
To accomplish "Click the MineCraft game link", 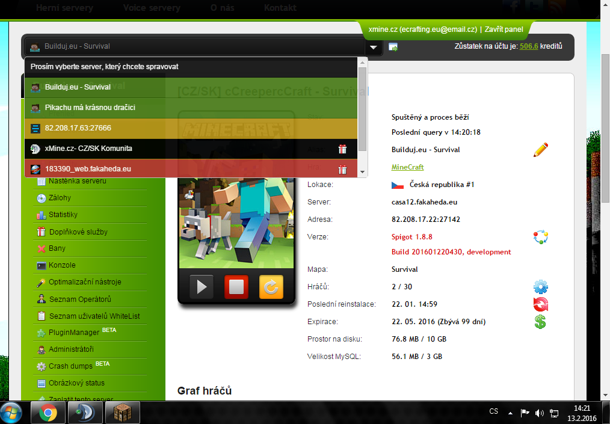I will tap(407, 167).
